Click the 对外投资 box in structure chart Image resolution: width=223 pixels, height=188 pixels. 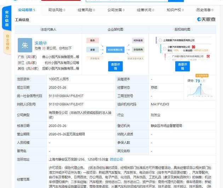coord(138,41)
